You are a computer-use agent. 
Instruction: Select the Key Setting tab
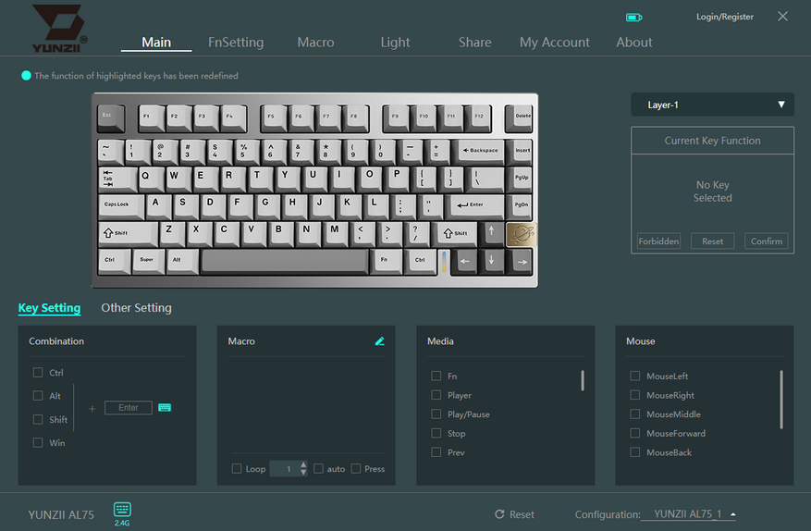pyautogui.click(x=50, y=308)
